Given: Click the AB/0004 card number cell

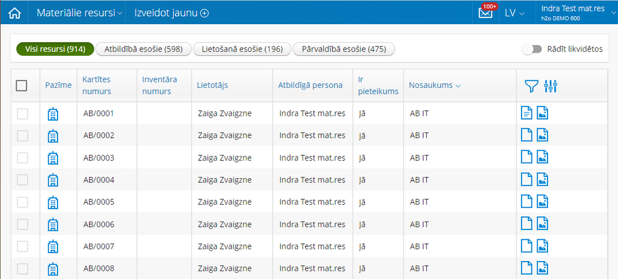Looking at the screenshot, I should coord(99,180).
